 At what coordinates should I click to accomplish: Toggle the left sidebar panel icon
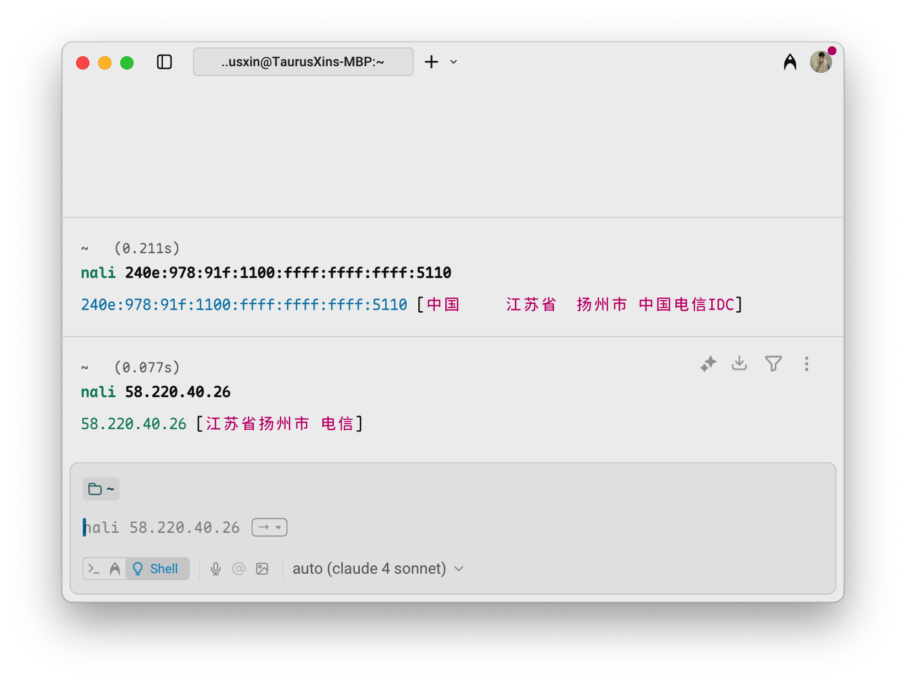(164, 62)
